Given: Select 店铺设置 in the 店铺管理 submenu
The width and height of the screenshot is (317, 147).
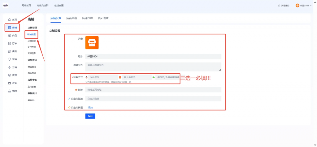Looking at the screenshot, I should tap(32, 34).
